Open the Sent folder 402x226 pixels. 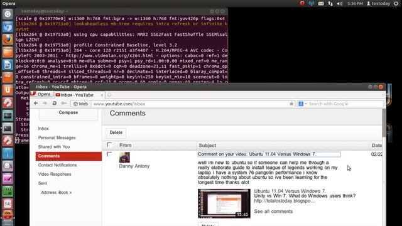pos(43,183)
